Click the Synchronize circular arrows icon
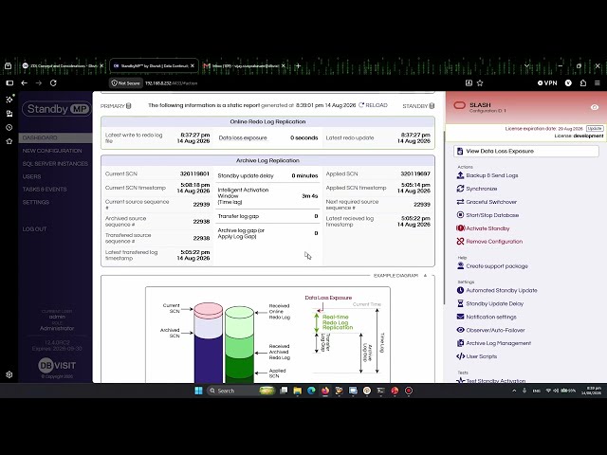Screen dimensions: 607x455 [x=460, y=189]
